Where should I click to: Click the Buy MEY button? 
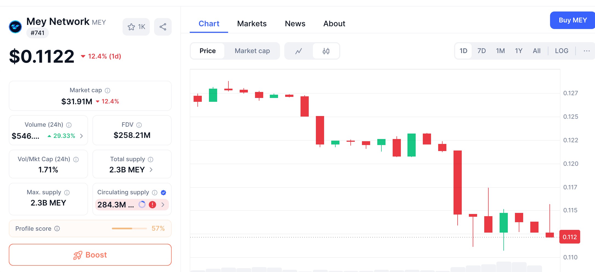coord(573,20)
